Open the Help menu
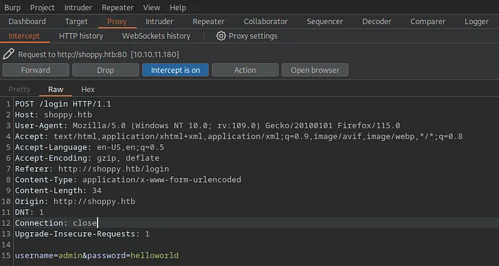This screenshot has width=499, height=266. point(178,8)
